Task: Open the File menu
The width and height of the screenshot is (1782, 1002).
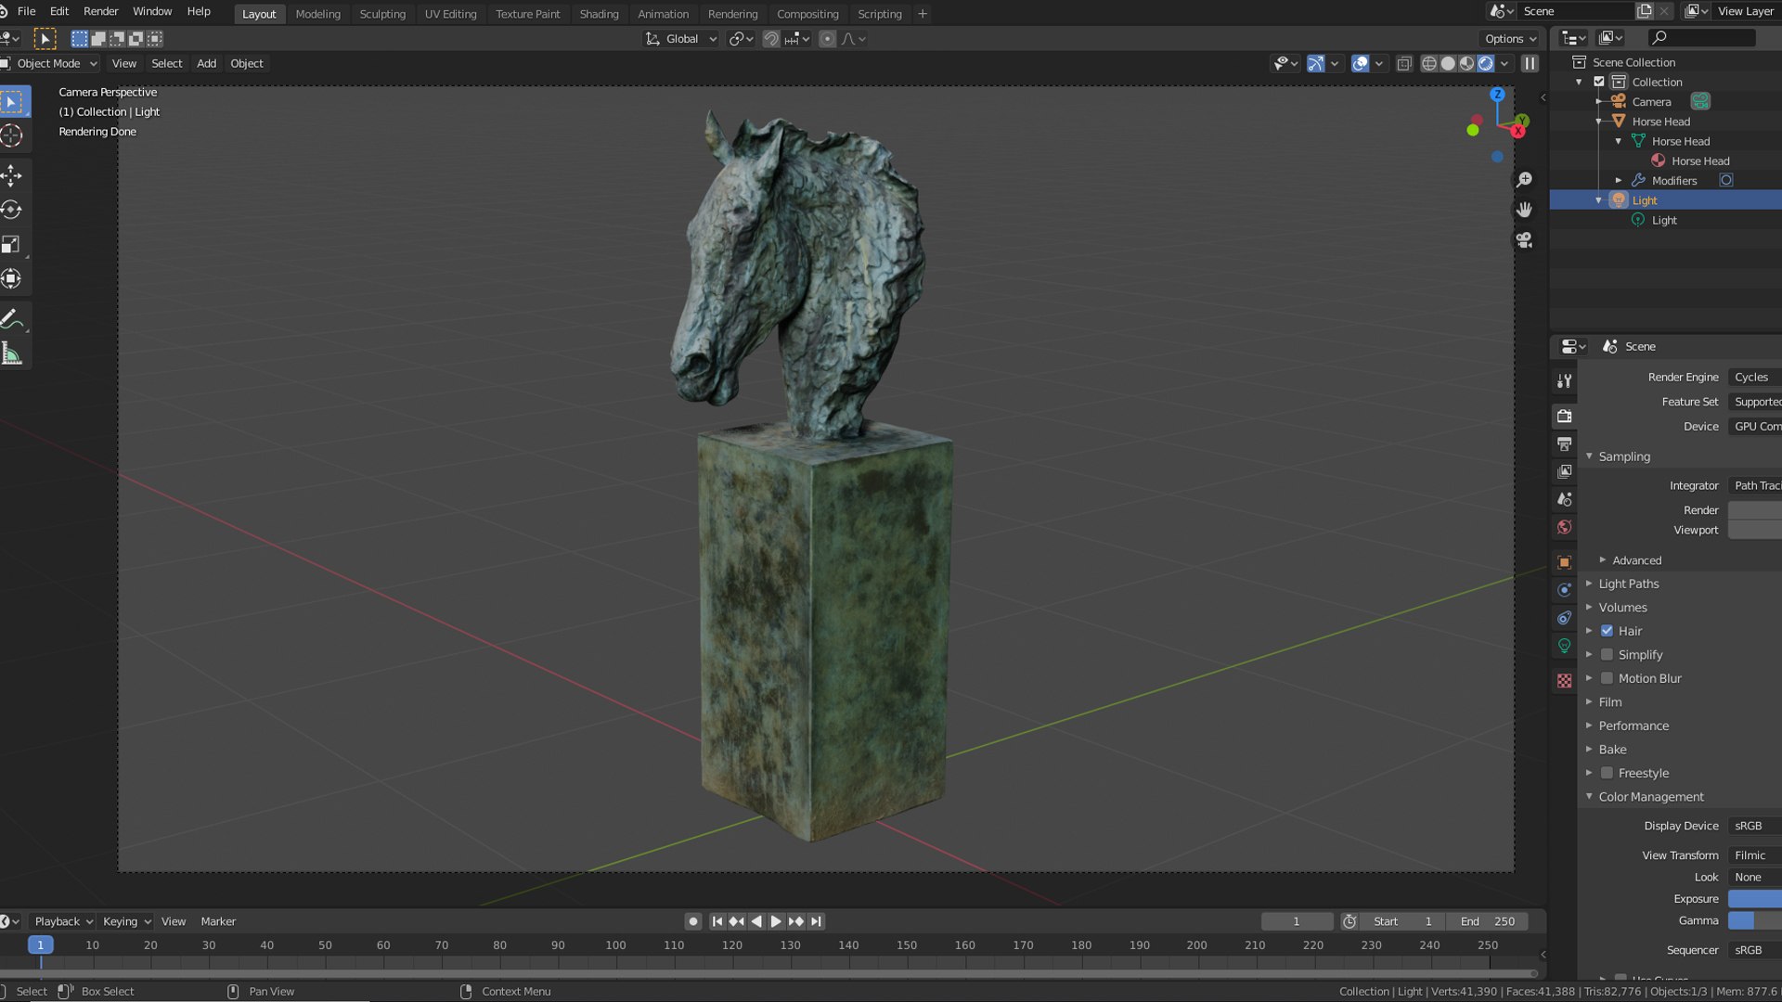Action: click(x=26, y=11)
